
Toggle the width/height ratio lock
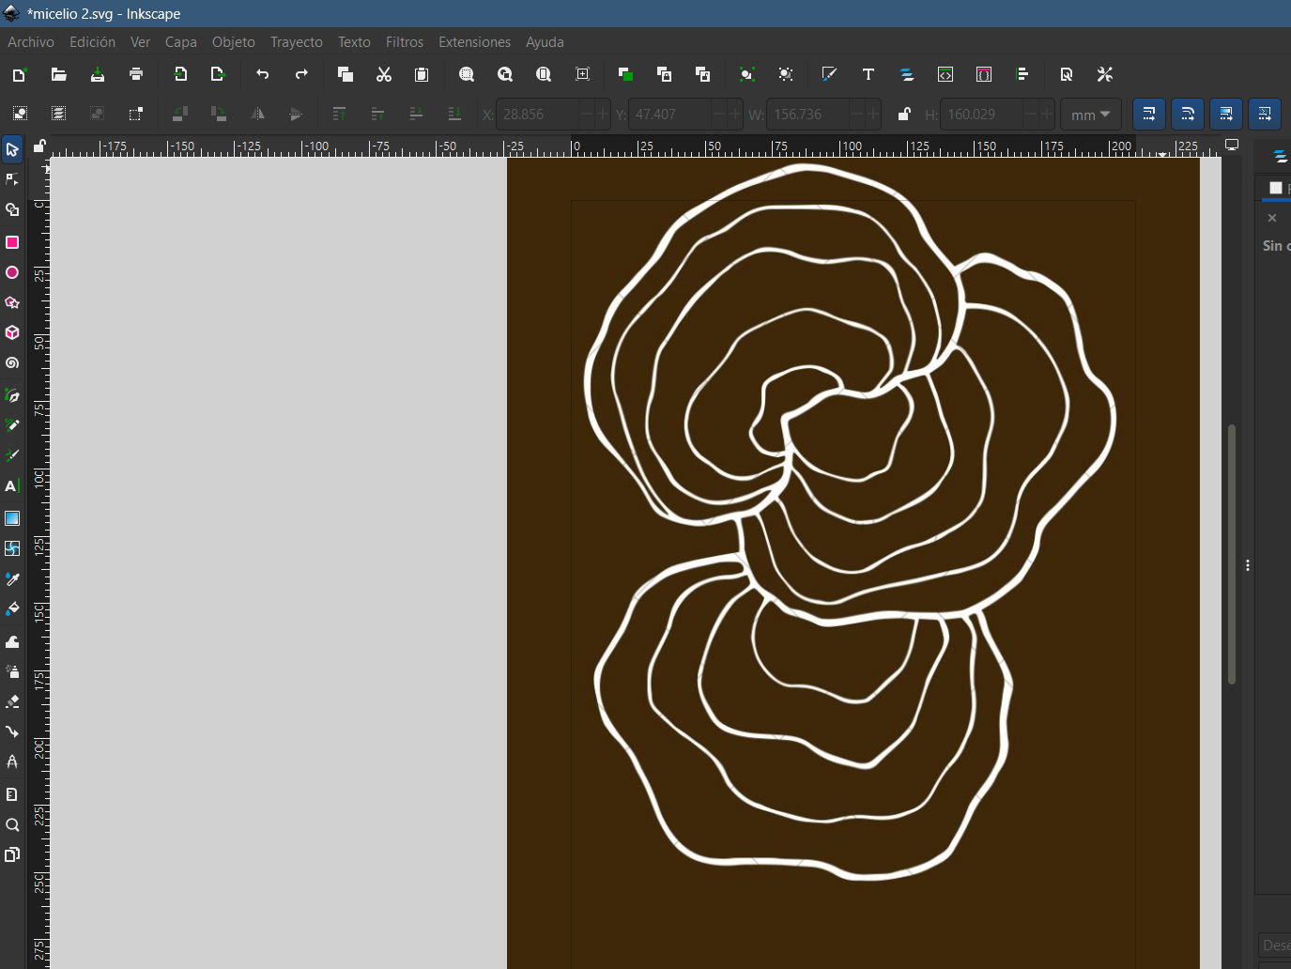click(x=903, y=115)
